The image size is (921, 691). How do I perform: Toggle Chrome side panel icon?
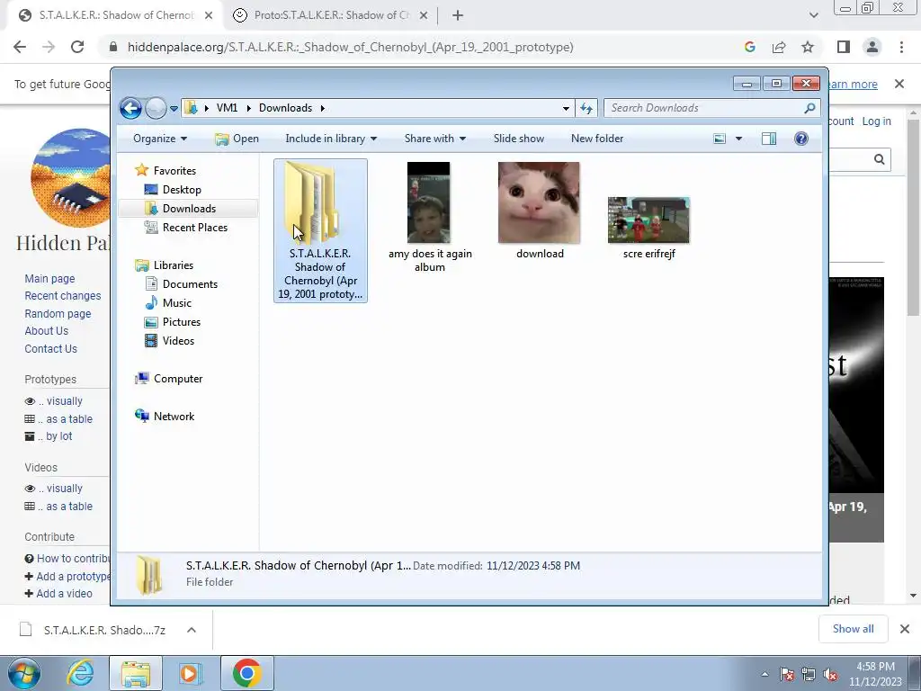tap(844, 47)
